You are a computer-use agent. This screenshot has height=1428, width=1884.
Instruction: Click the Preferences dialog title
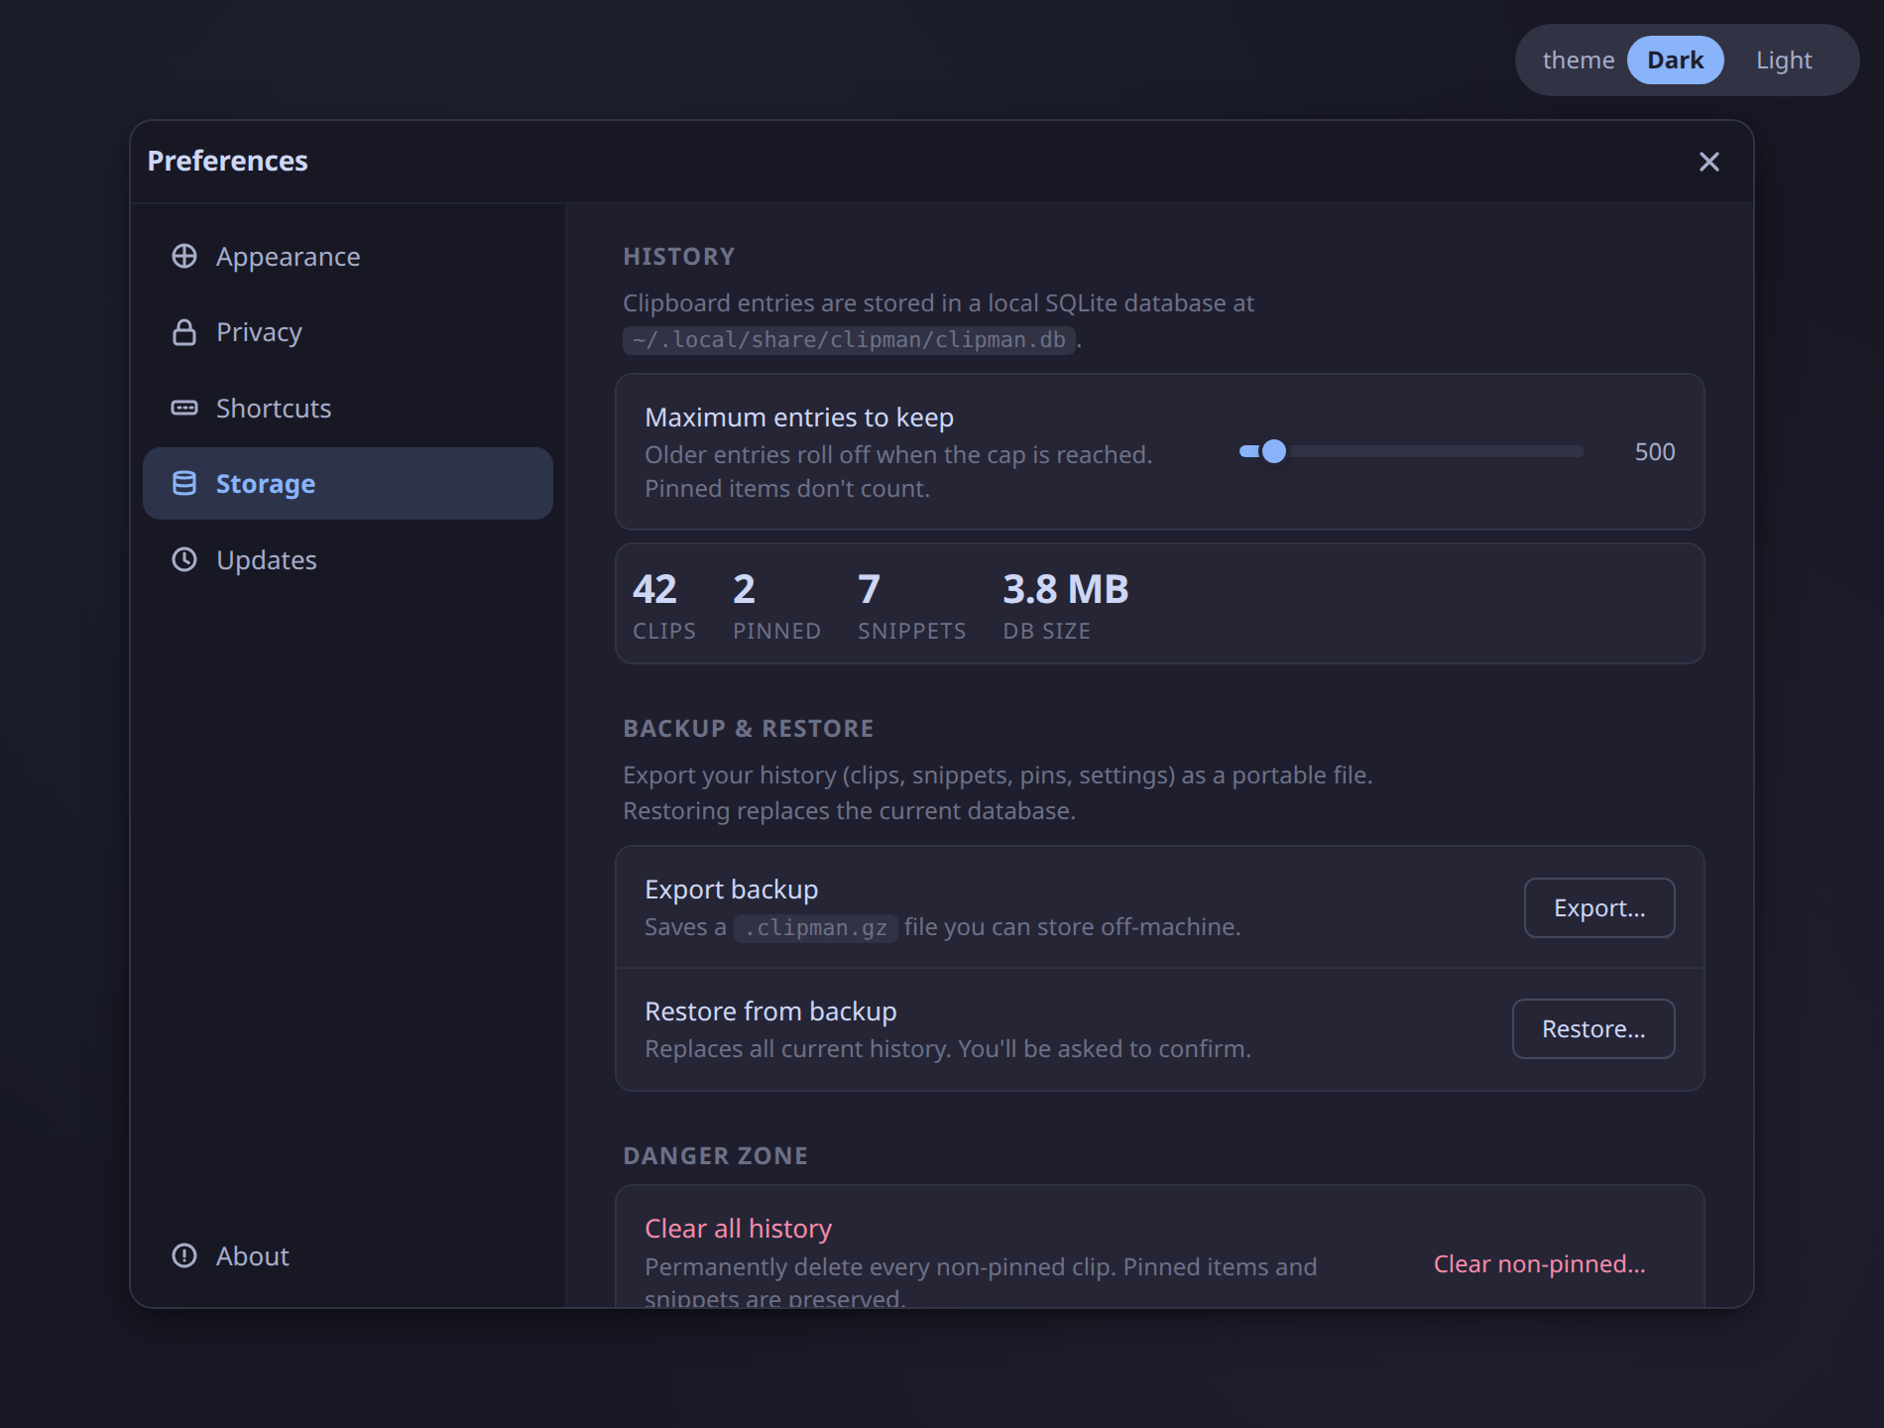(227, 161)
